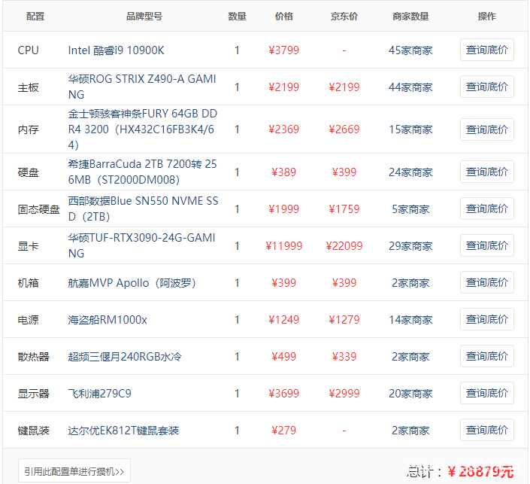The width and height of the screenshot is (530, 484).
Task: Click 查询底价 button for 显卡 row
Action: [x=486, y=245]
